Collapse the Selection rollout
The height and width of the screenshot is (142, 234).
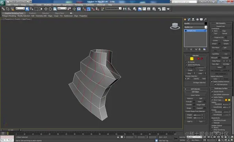[195, 55]
